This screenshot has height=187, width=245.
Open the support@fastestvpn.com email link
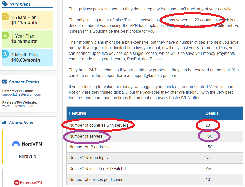click(x=22, y=95)
